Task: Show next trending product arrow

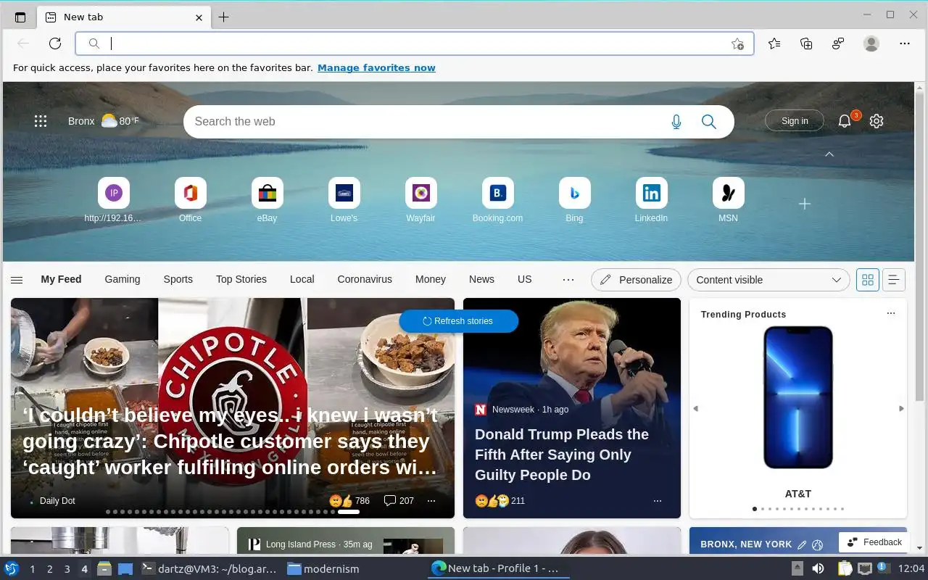Action: click(901, 409)
